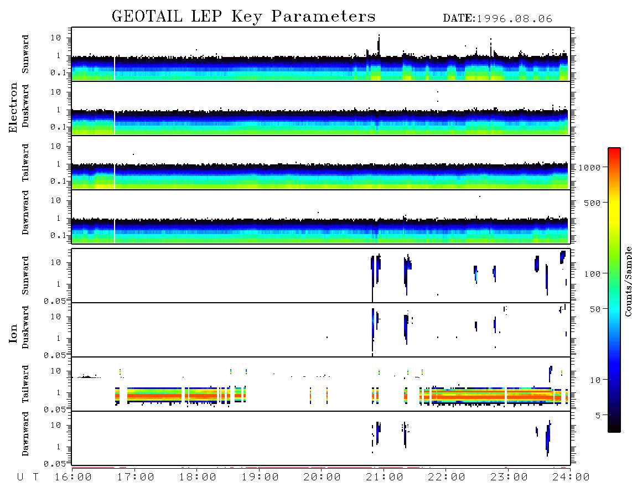Click the vertical "Electron" group label
The height and width of the screenshot is (487, 632).
click(13, 107)
